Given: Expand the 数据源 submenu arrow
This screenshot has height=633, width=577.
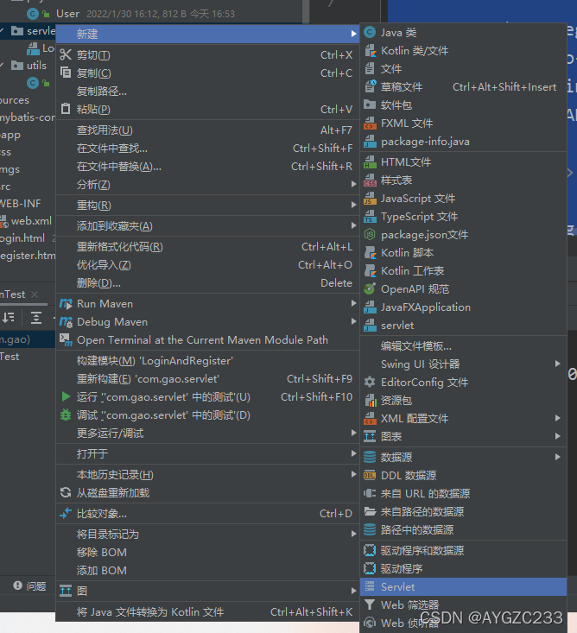Looking at the screenshot, I should click(558, 457).
